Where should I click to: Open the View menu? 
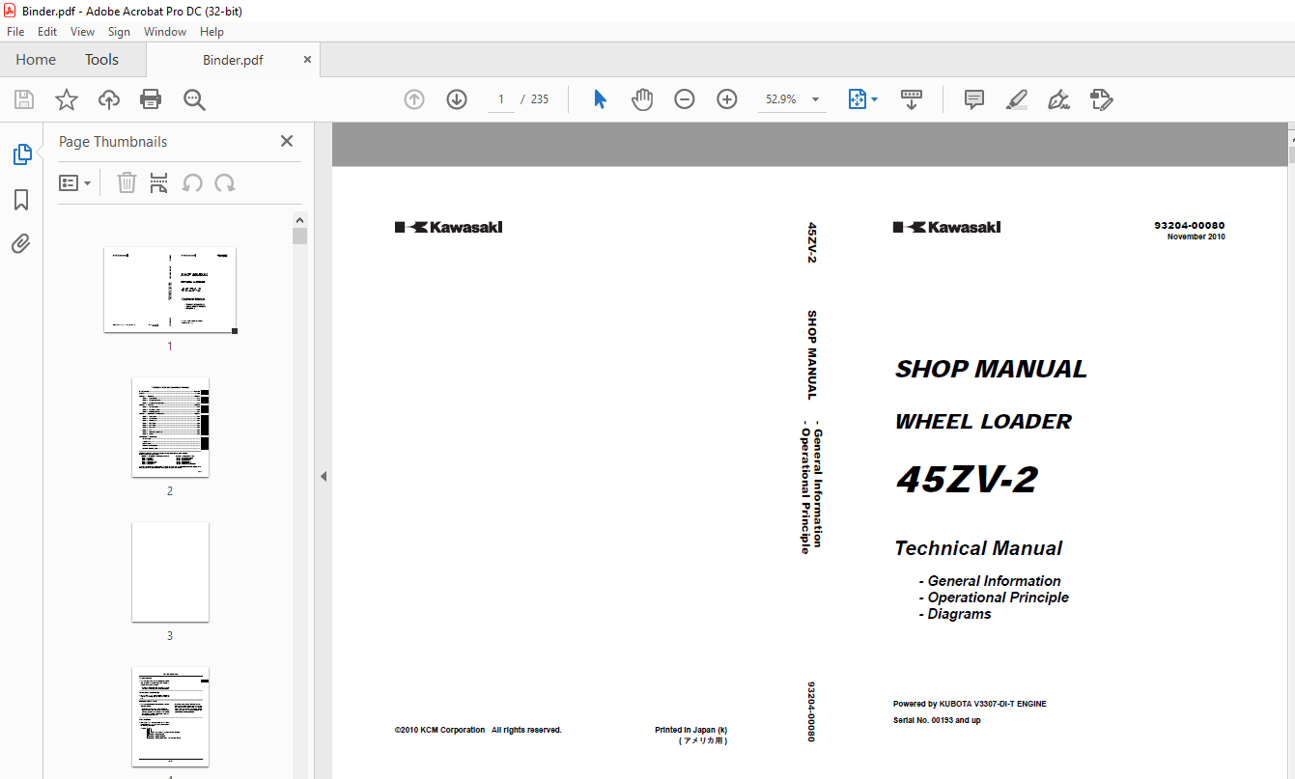(x=82, y=32)
